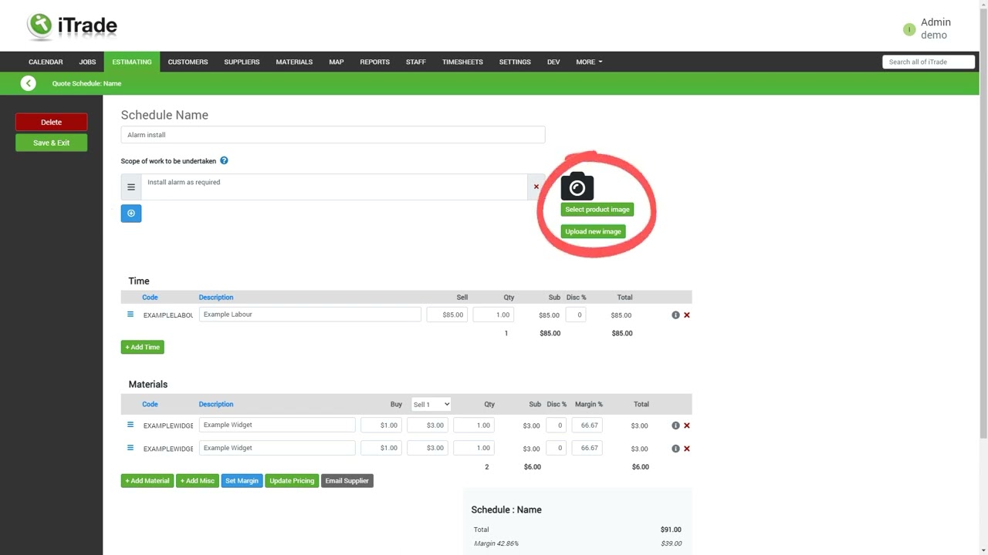
Task: Focus the Search all of iTrade box
Action: (929, 62)
